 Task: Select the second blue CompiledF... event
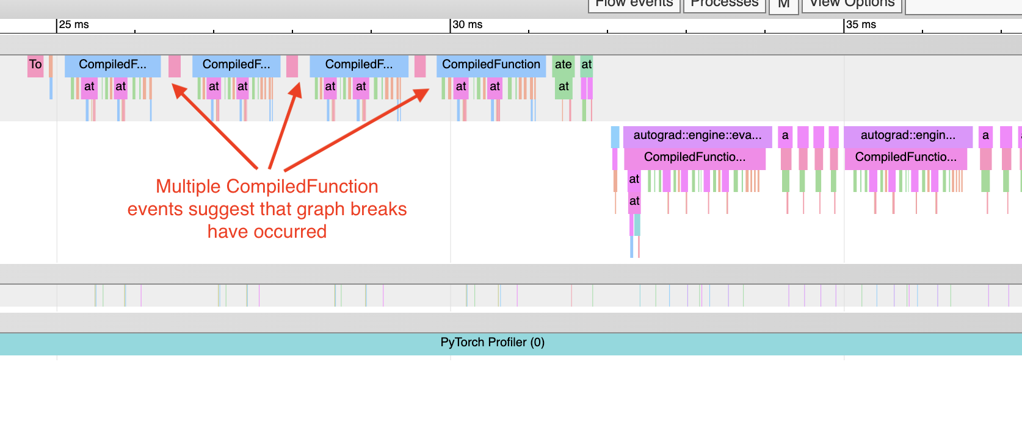tap(236, 65)
